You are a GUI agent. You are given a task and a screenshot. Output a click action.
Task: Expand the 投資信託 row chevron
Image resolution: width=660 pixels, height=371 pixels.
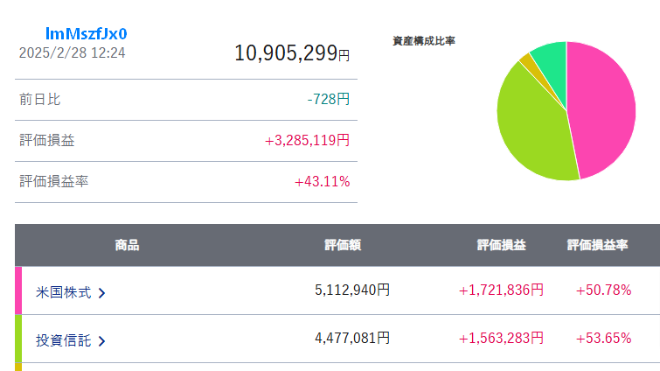(102, 340)
